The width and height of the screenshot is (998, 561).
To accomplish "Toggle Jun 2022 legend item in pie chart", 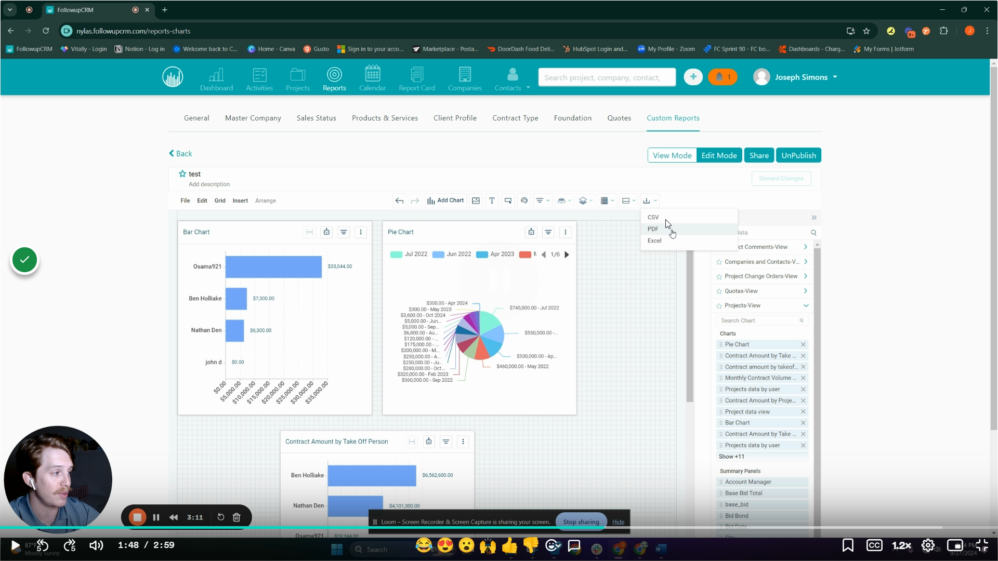I will pyautogui.click(x=452, y=255).
